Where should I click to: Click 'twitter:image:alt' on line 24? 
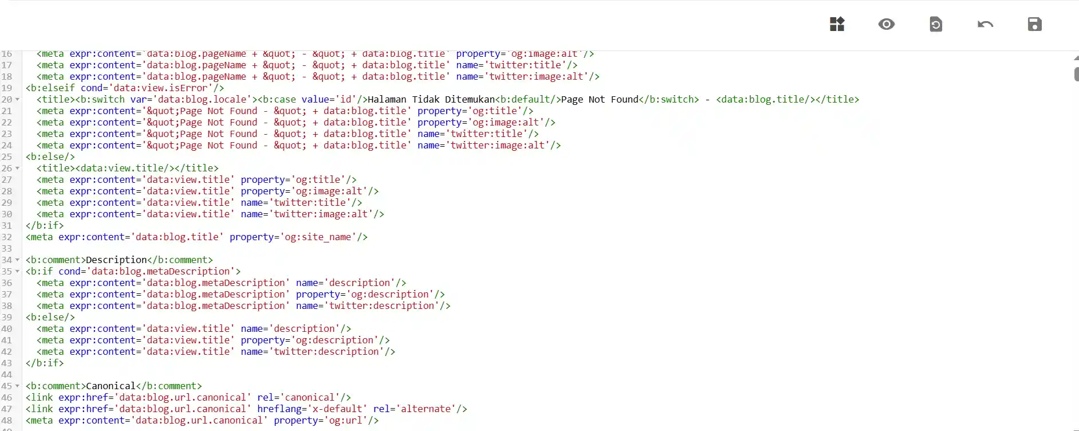[x=497, y=146]
